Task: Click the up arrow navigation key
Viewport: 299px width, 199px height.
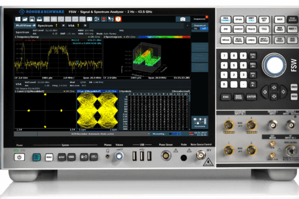Action: click(274, 88)
